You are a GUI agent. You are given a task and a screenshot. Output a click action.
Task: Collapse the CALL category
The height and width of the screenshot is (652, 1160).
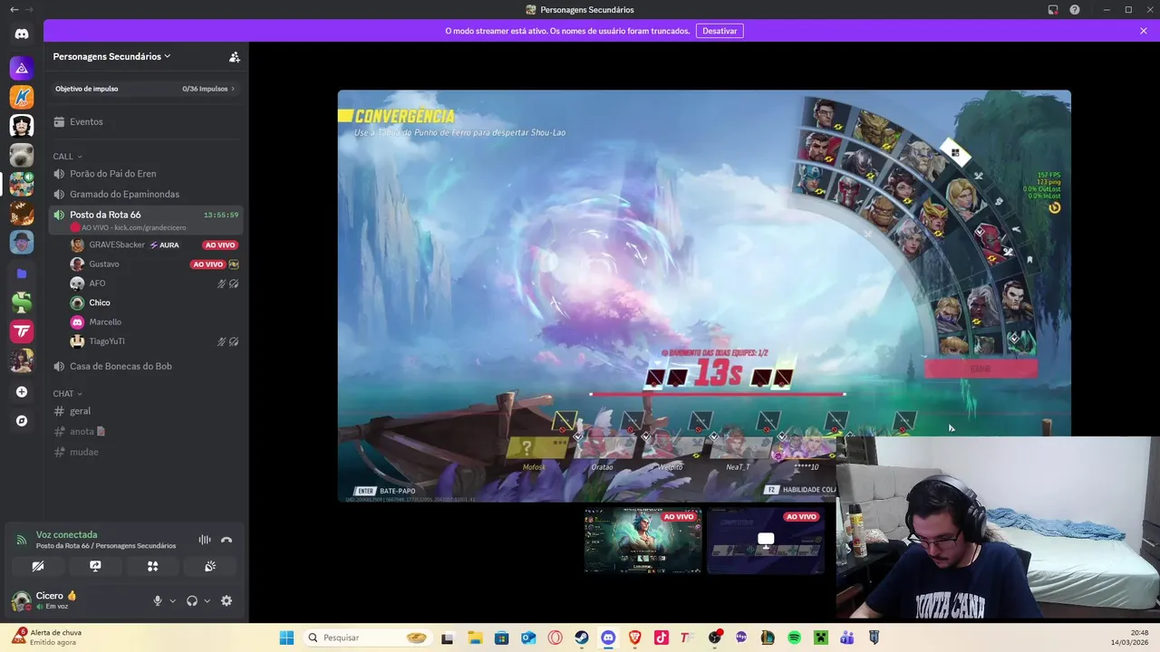pos(67,157)
